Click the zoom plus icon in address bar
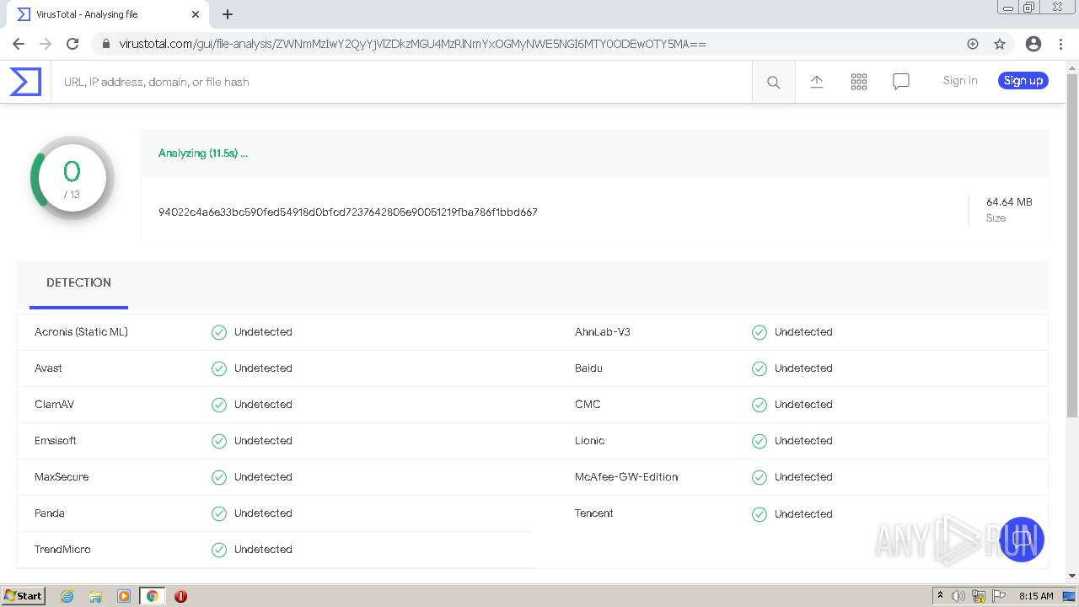 [973, 44]
